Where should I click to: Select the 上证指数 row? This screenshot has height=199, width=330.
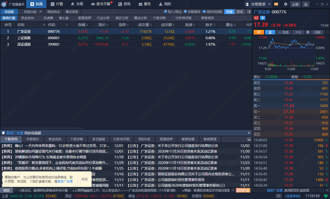tap(126, 38)
